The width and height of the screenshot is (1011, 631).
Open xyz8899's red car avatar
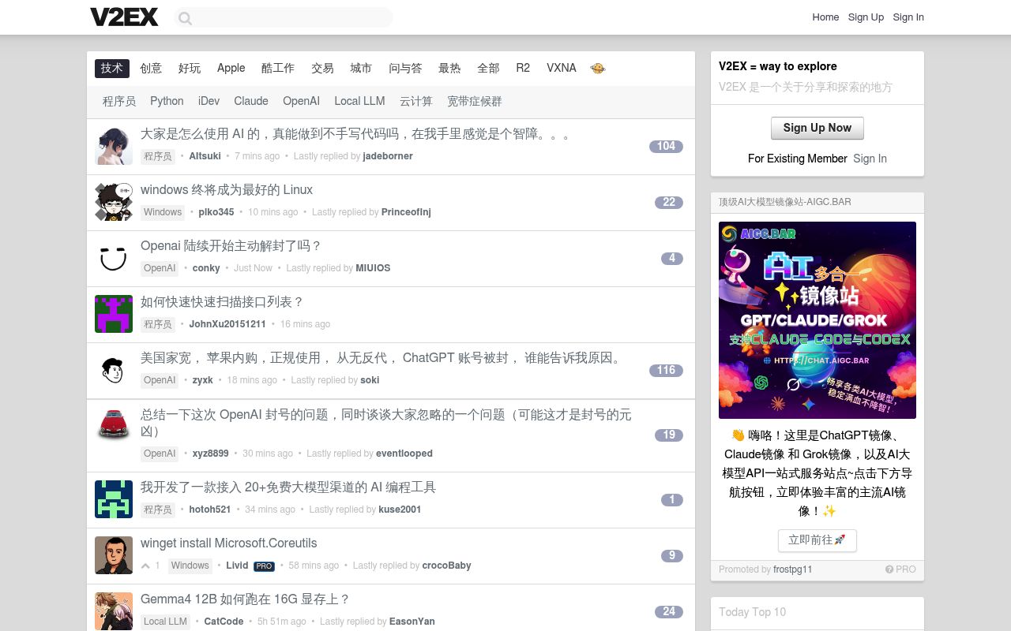pos(114,426)
